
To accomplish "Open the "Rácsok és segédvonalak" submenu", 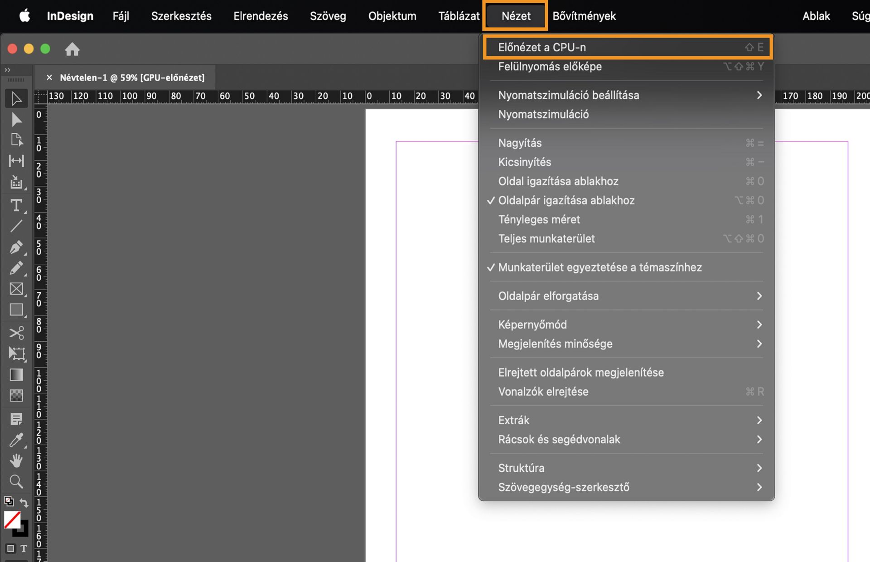I will (x=560, y=439).
